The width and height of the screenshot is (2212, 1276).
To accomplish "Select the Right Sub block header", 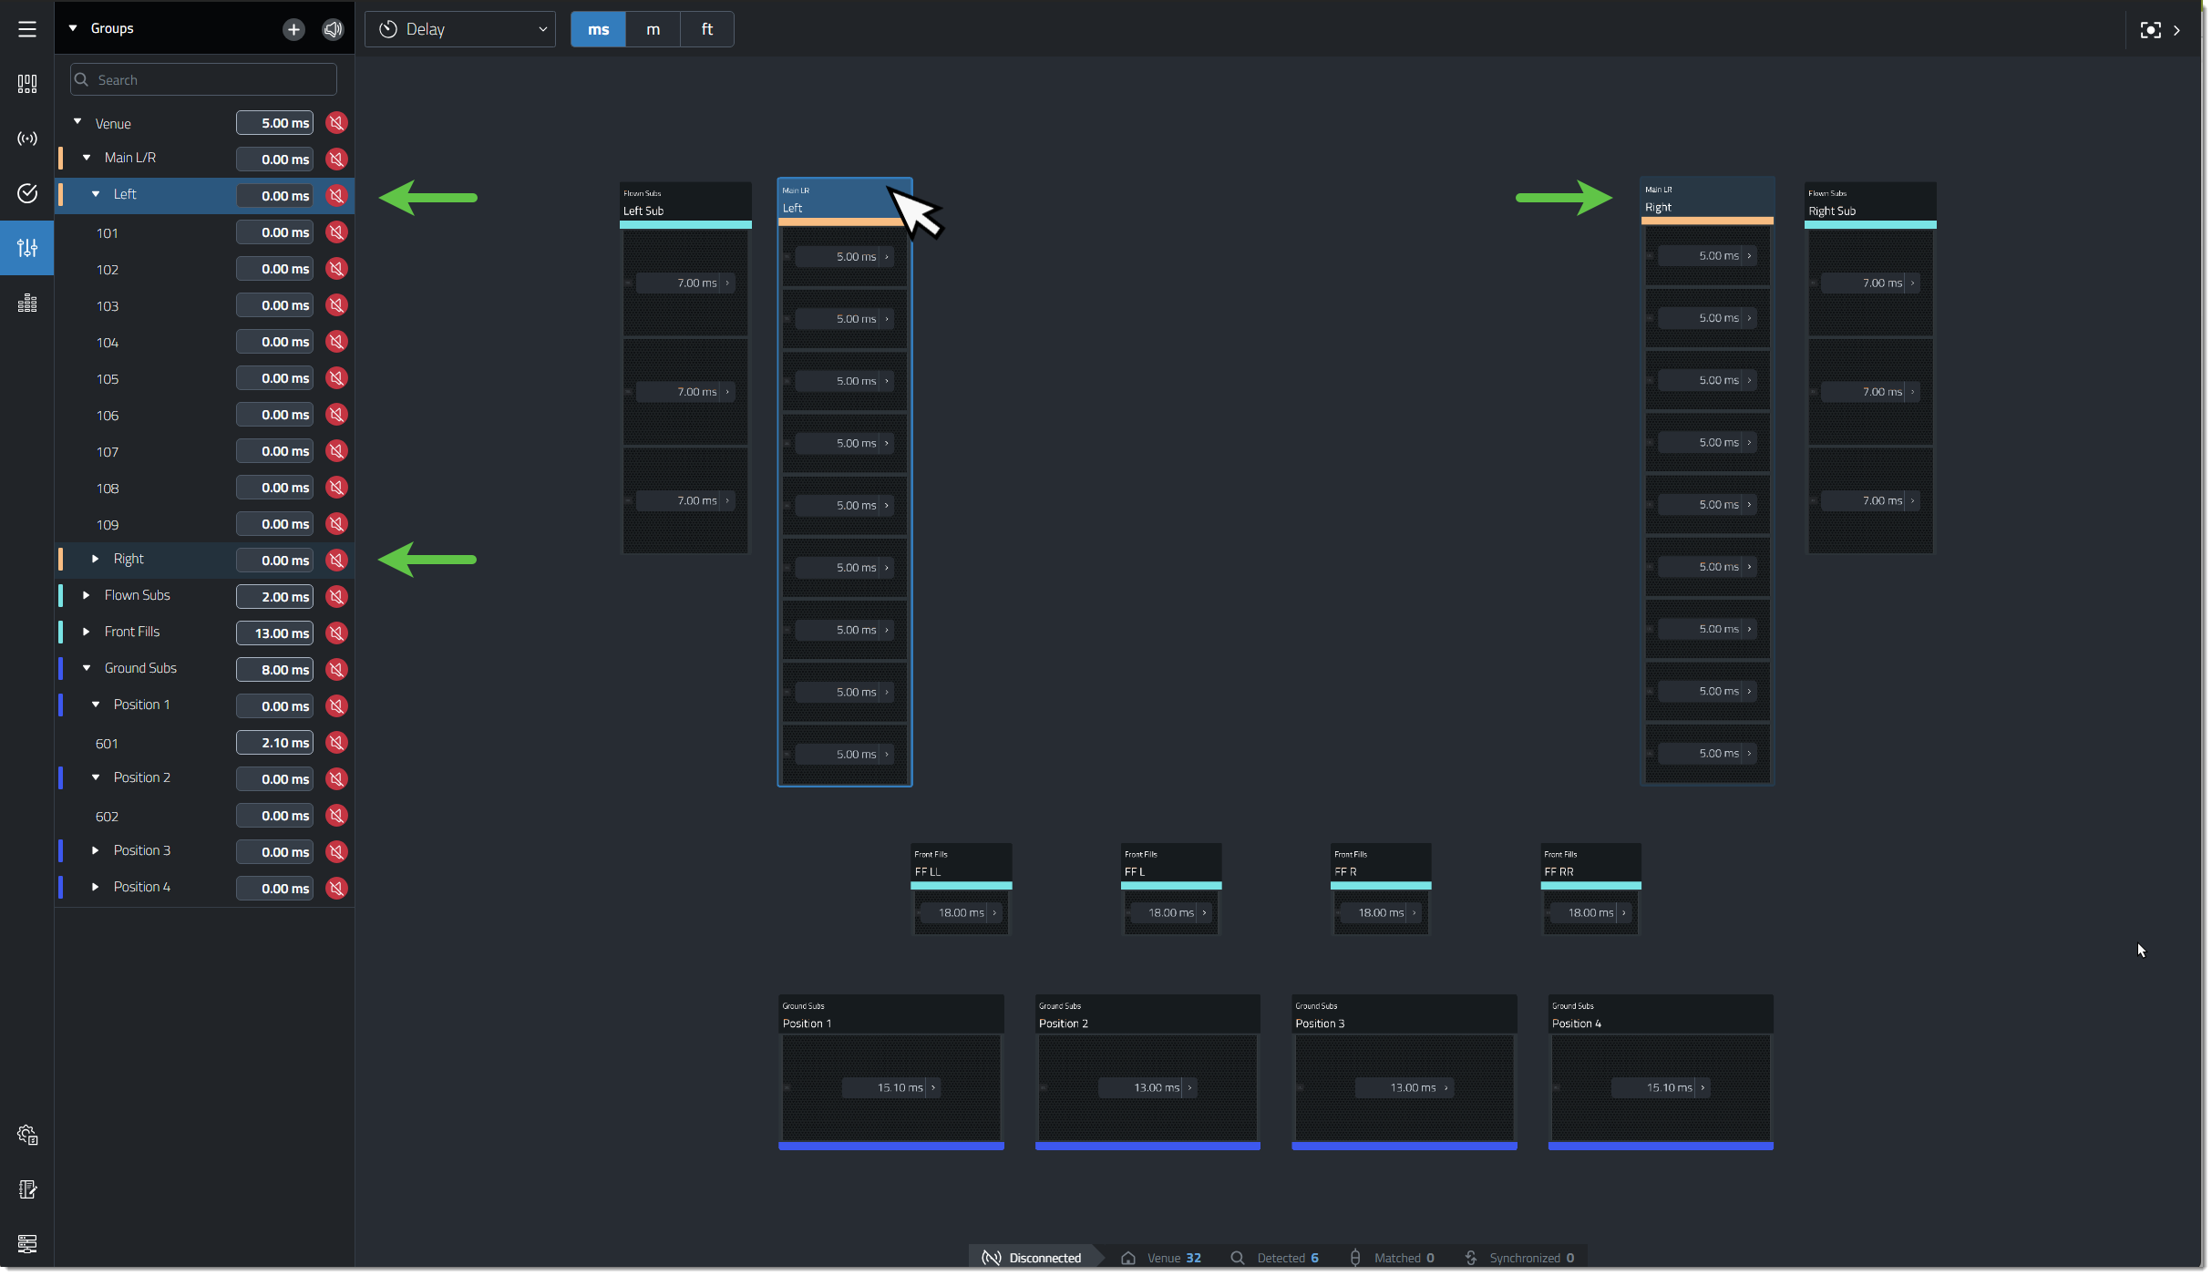I will tap(1870, 203).
